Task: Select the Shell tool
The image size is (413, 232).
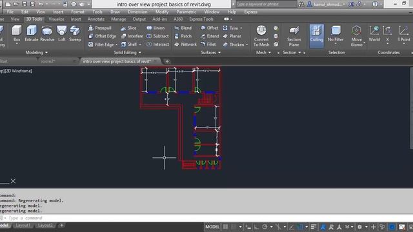Action: tap(129, 44)
